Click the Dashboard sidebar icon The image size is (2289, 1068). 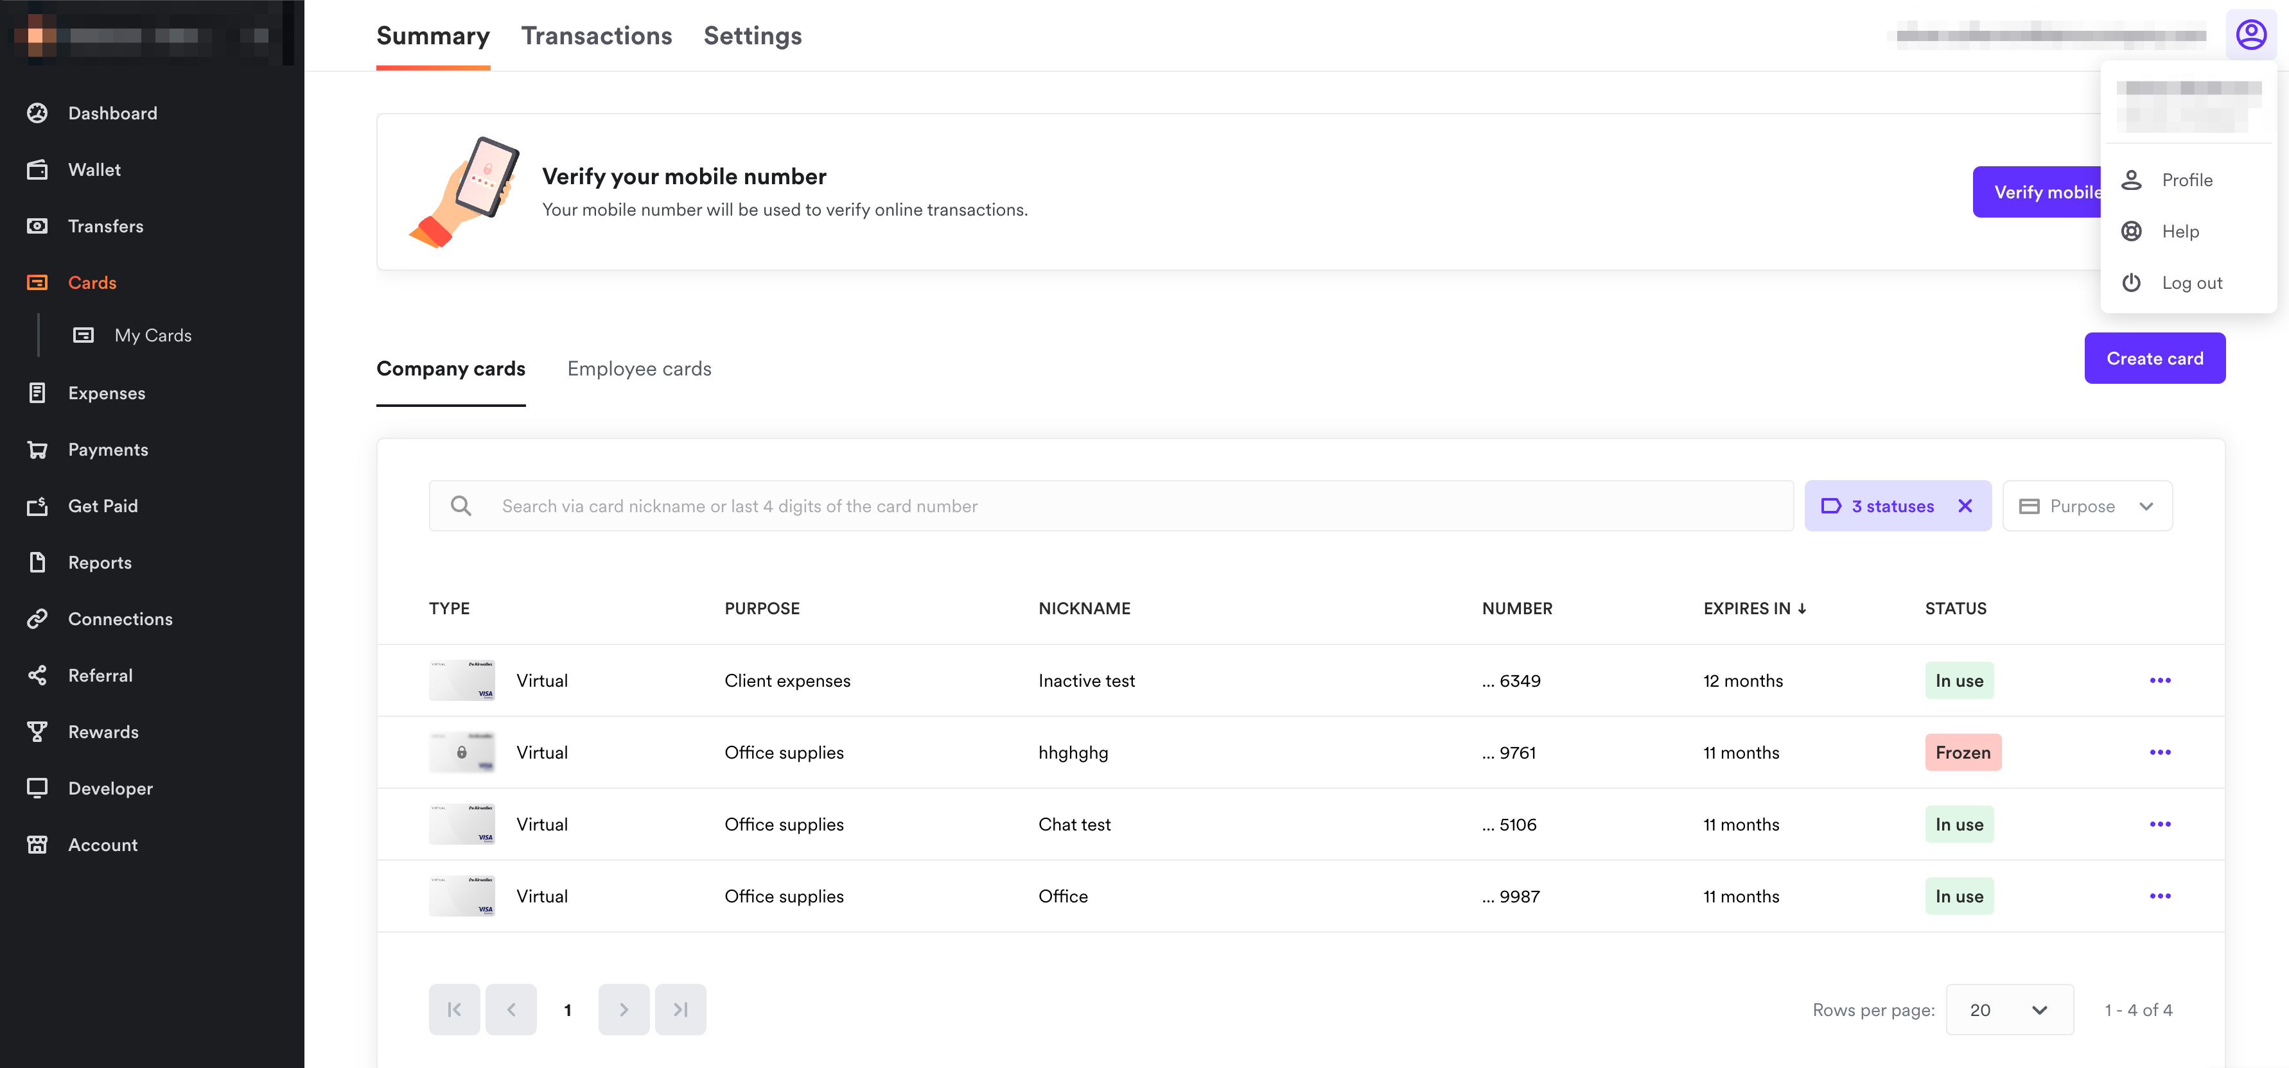coord(39,112)
